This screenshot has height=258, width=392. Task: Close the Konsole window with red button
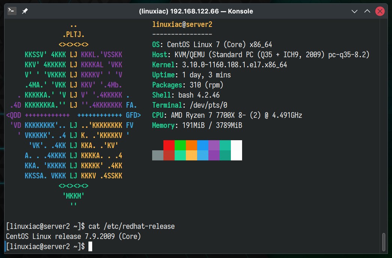[x=380, y=11]
